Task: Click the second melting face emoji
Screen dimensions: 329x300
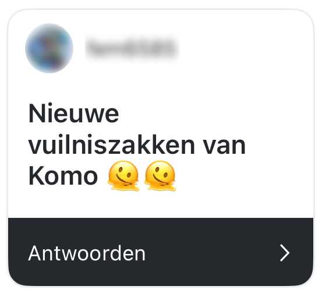Action: [160, 176]
